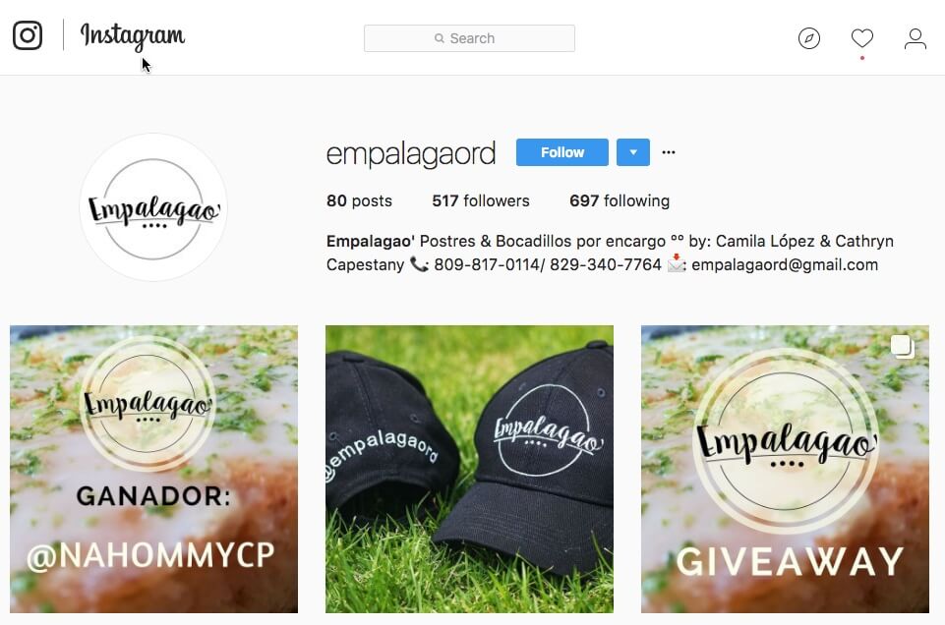945x625 pixels.
Task: Open the GIVEAWAY post thumbnail
Action: 785,469
